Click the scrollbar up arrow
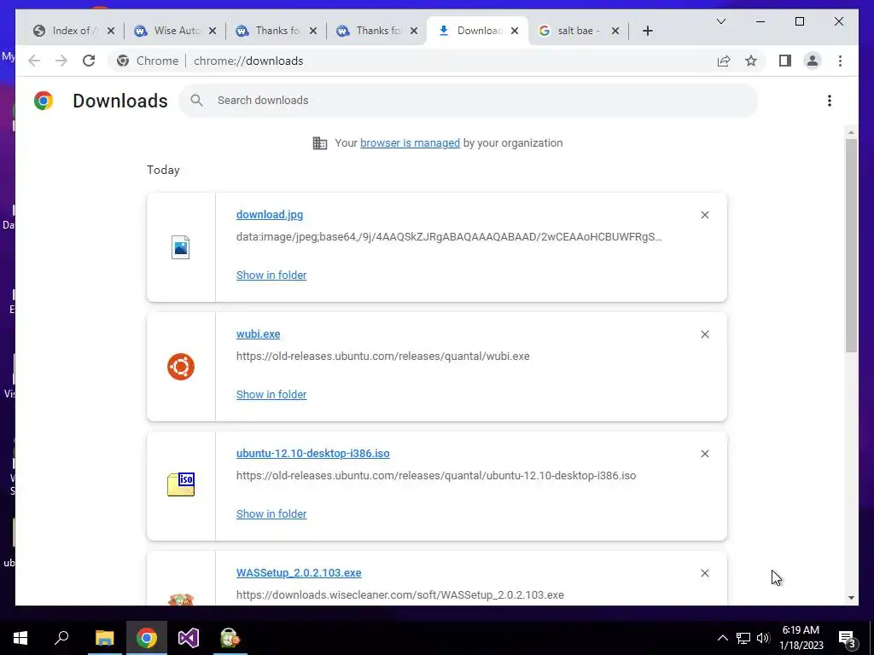The height and width of the screenshot is (655, 874). click(x=851, y=132)
